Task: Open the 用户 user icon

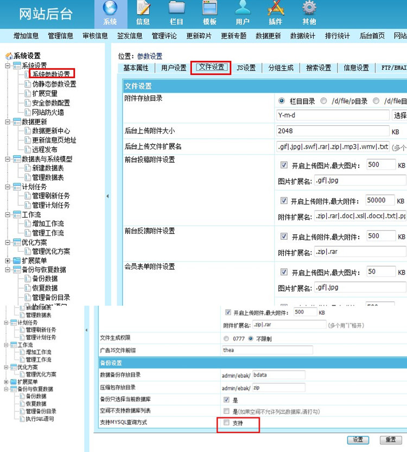Action: tap(243, 9)
